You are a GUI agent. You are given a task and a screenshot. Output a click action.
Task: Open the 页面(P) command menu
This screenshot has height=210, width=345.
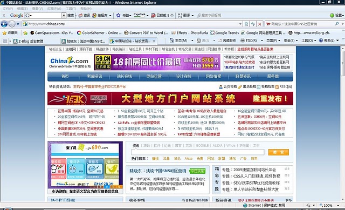[273, 40]
